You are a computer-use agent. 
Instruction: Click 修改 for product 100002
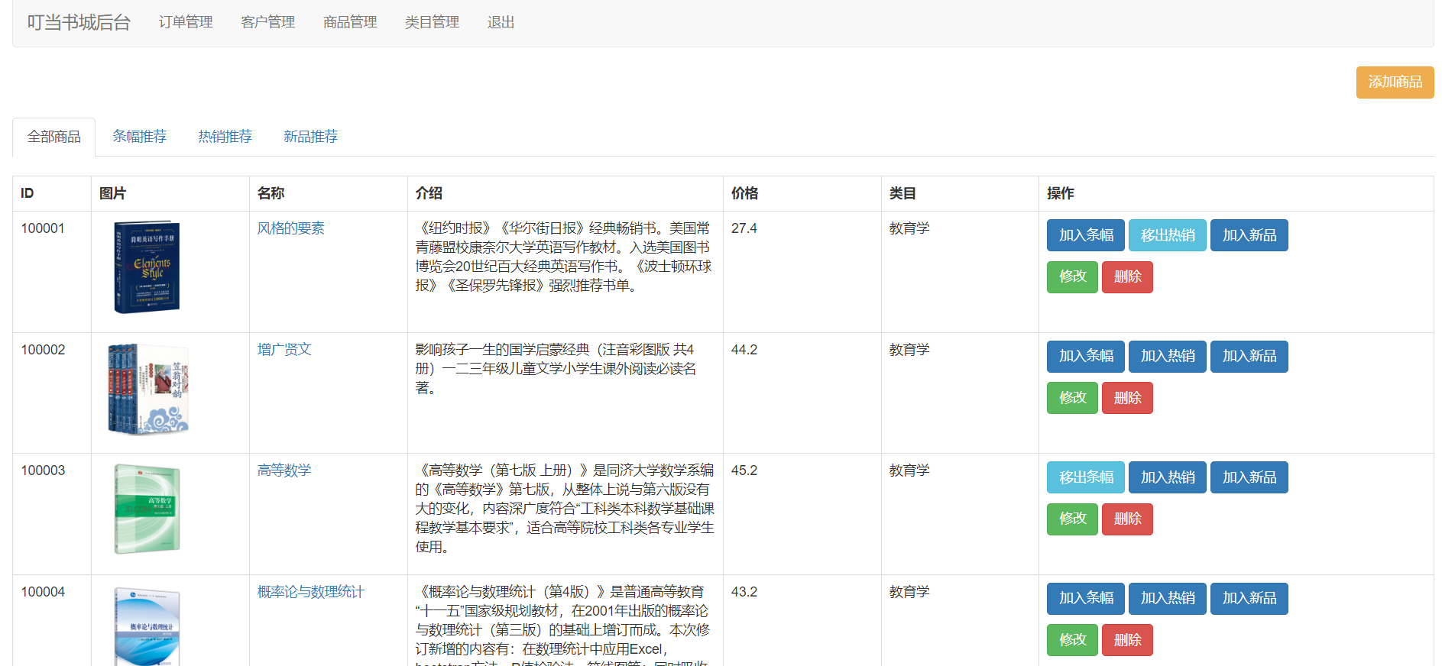(1072, 398)
